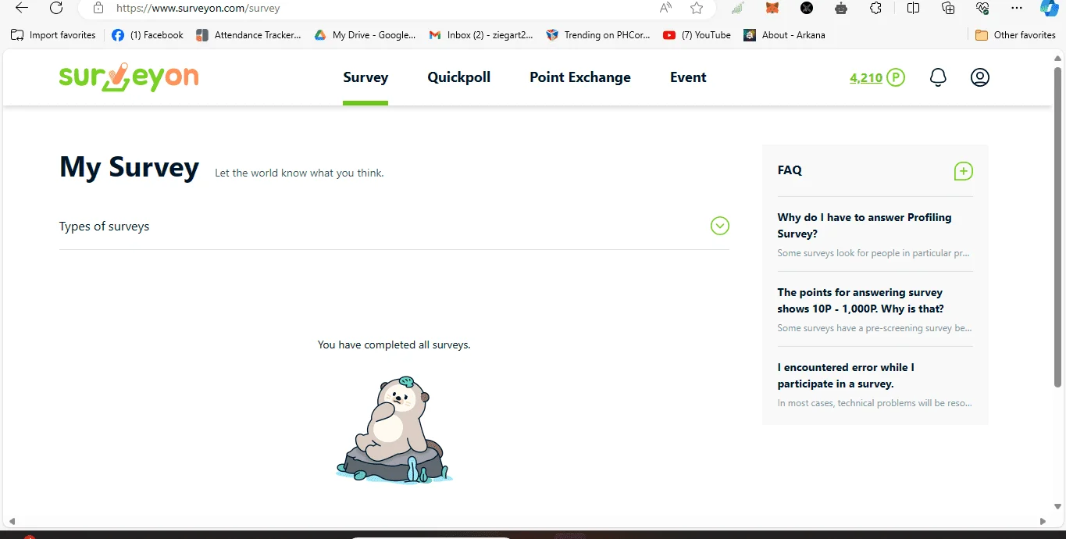Reload the page with the refresh icon
Viewport: 1066px width, 539px height.
[56, 8]
